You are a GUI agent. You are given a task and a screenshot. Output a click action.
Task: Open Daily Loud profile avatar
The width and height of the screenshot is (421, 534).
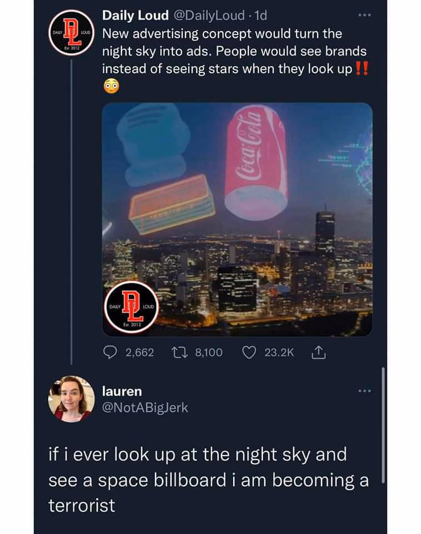point(72,33)
